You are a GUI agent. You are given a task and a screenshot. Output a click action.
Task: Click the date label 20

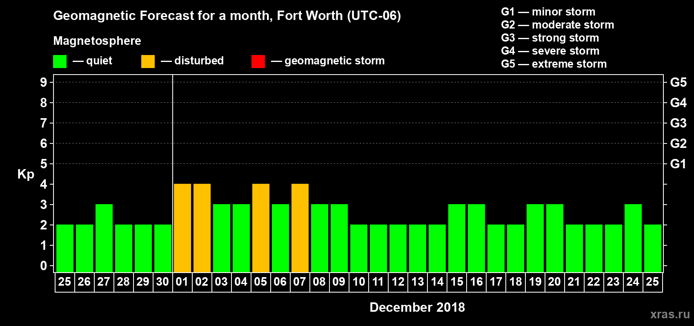tap(554, 282)
